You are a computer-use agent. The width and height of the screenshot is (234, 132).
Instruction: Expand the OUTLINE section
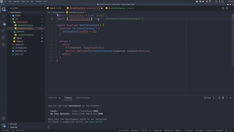pyautogui.click(x=13, y=124)
